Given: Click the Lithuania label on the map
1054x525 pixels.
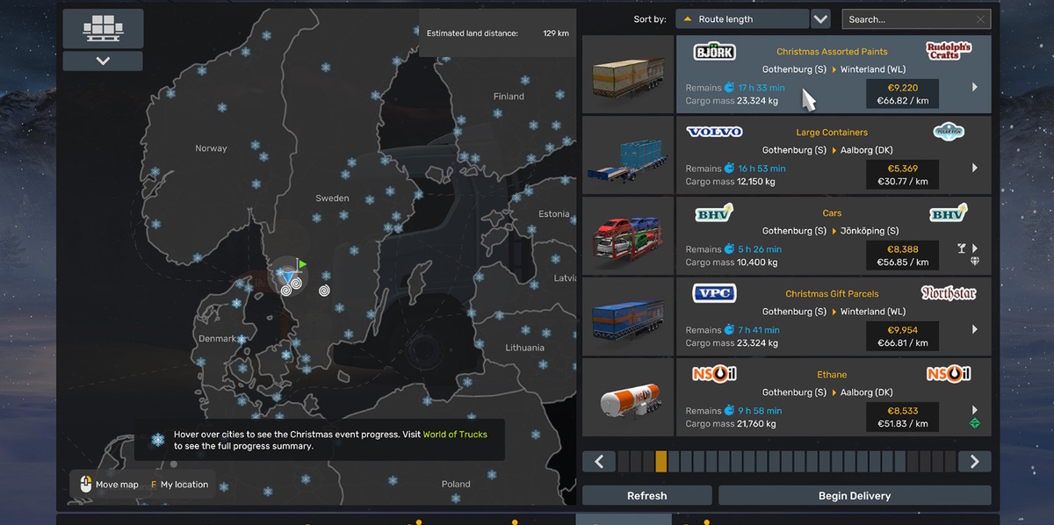Looking at the screenshot, I should pyautogui.click(x=524, y=348).
